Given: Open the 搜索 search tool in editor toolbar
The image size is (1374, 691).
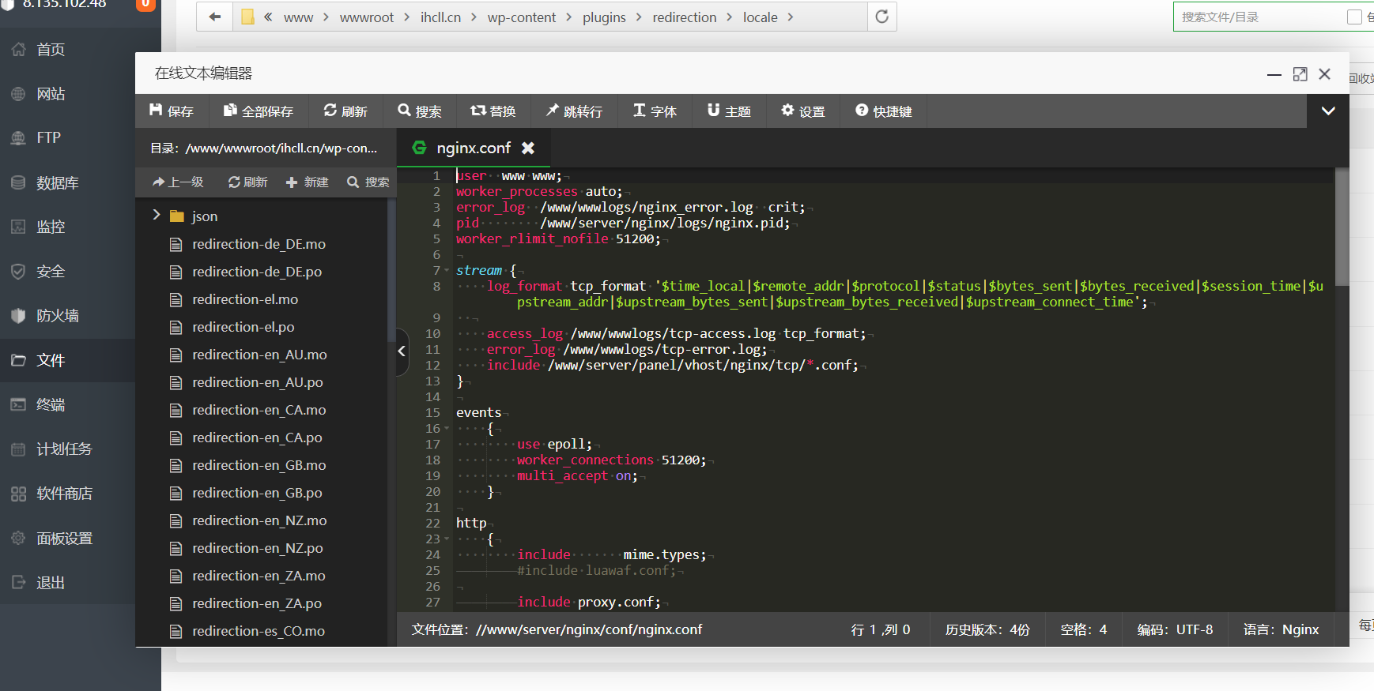Looking at the screenshot, I should pos(420,111).
